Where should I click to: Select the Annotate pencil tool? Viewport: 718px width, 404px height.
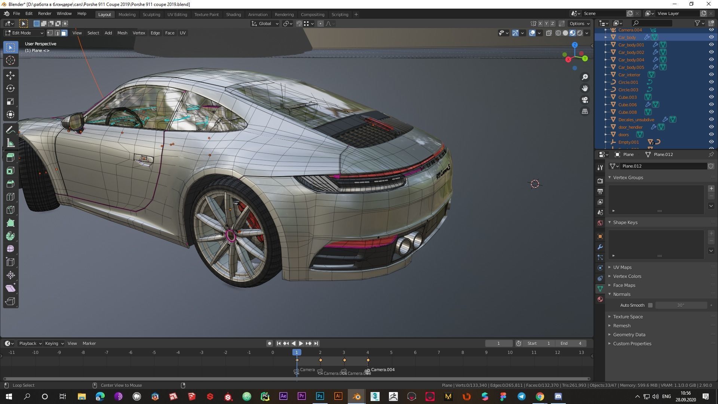click(10, 130)
